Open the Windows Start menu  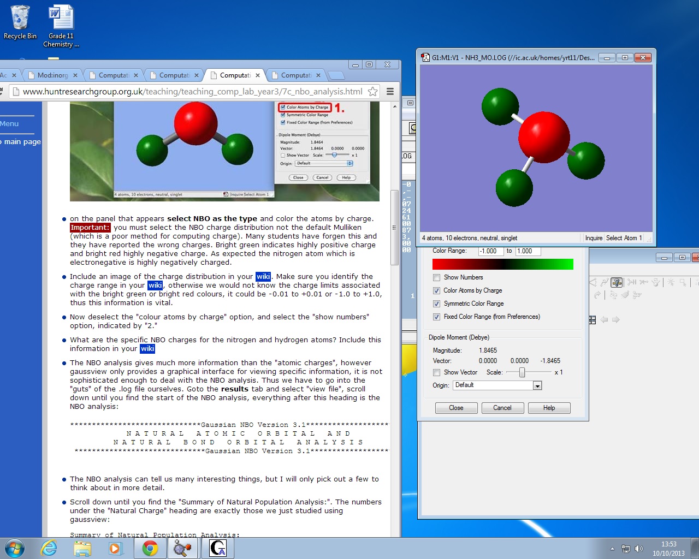tap(14, 548)
